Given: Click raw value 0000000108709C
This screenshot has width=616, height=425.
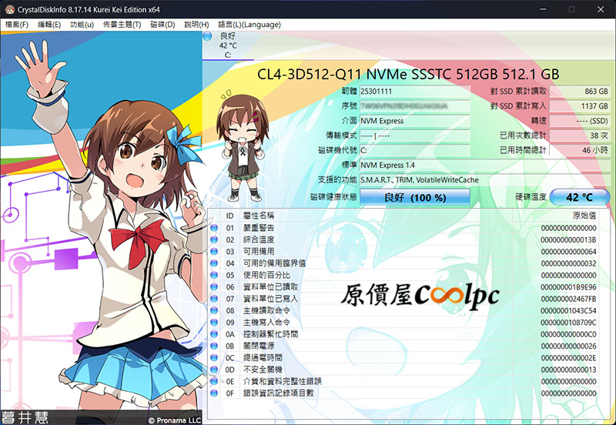Looking at the screenshot, I should point(568,322).
